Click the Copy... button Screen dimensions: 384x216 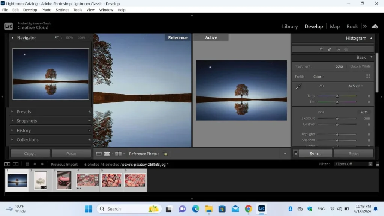30,154
